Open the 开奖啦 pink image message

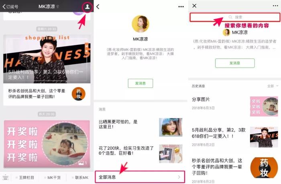[x=47, y=144]
